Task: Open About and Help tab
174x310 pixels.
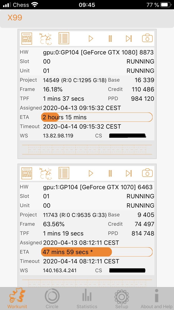Action: click(156, 299)
